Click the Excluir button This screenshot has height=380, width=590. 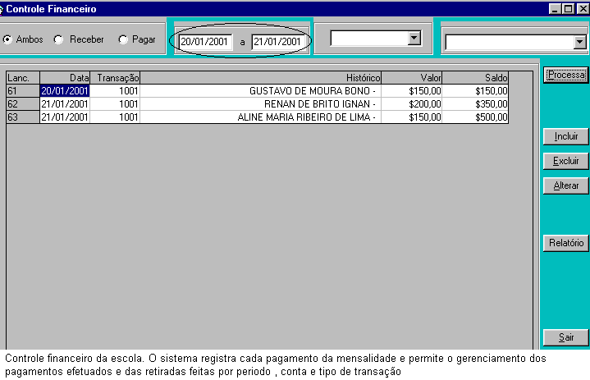(566, 161)
